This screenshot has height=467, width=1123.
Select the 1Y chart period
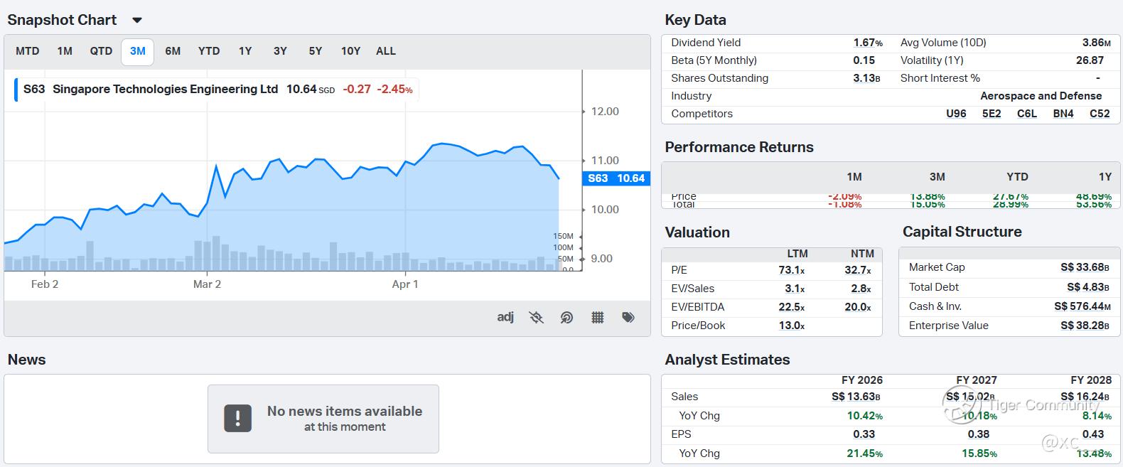tap(245, 51)
